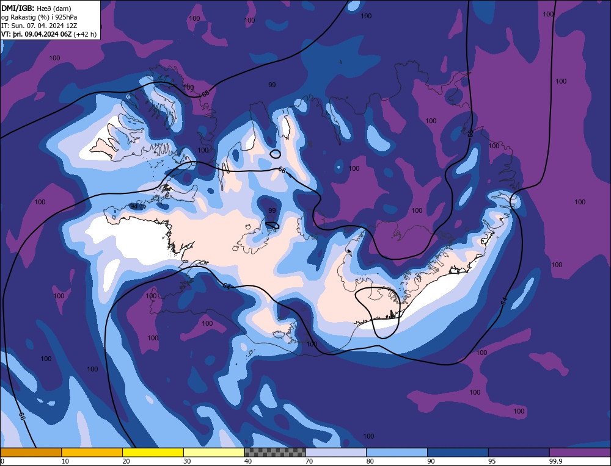Click the '80' legend scale value
The width and height of the screenshot is (611, 466).
point(370,461)
